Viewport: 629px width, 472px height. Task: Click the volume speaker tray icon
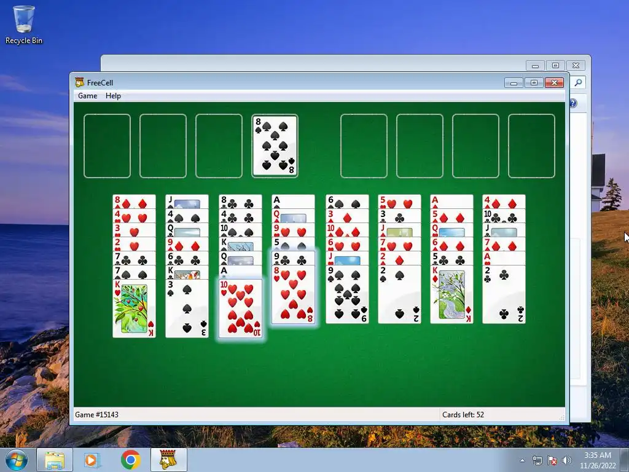pos(566,460)
